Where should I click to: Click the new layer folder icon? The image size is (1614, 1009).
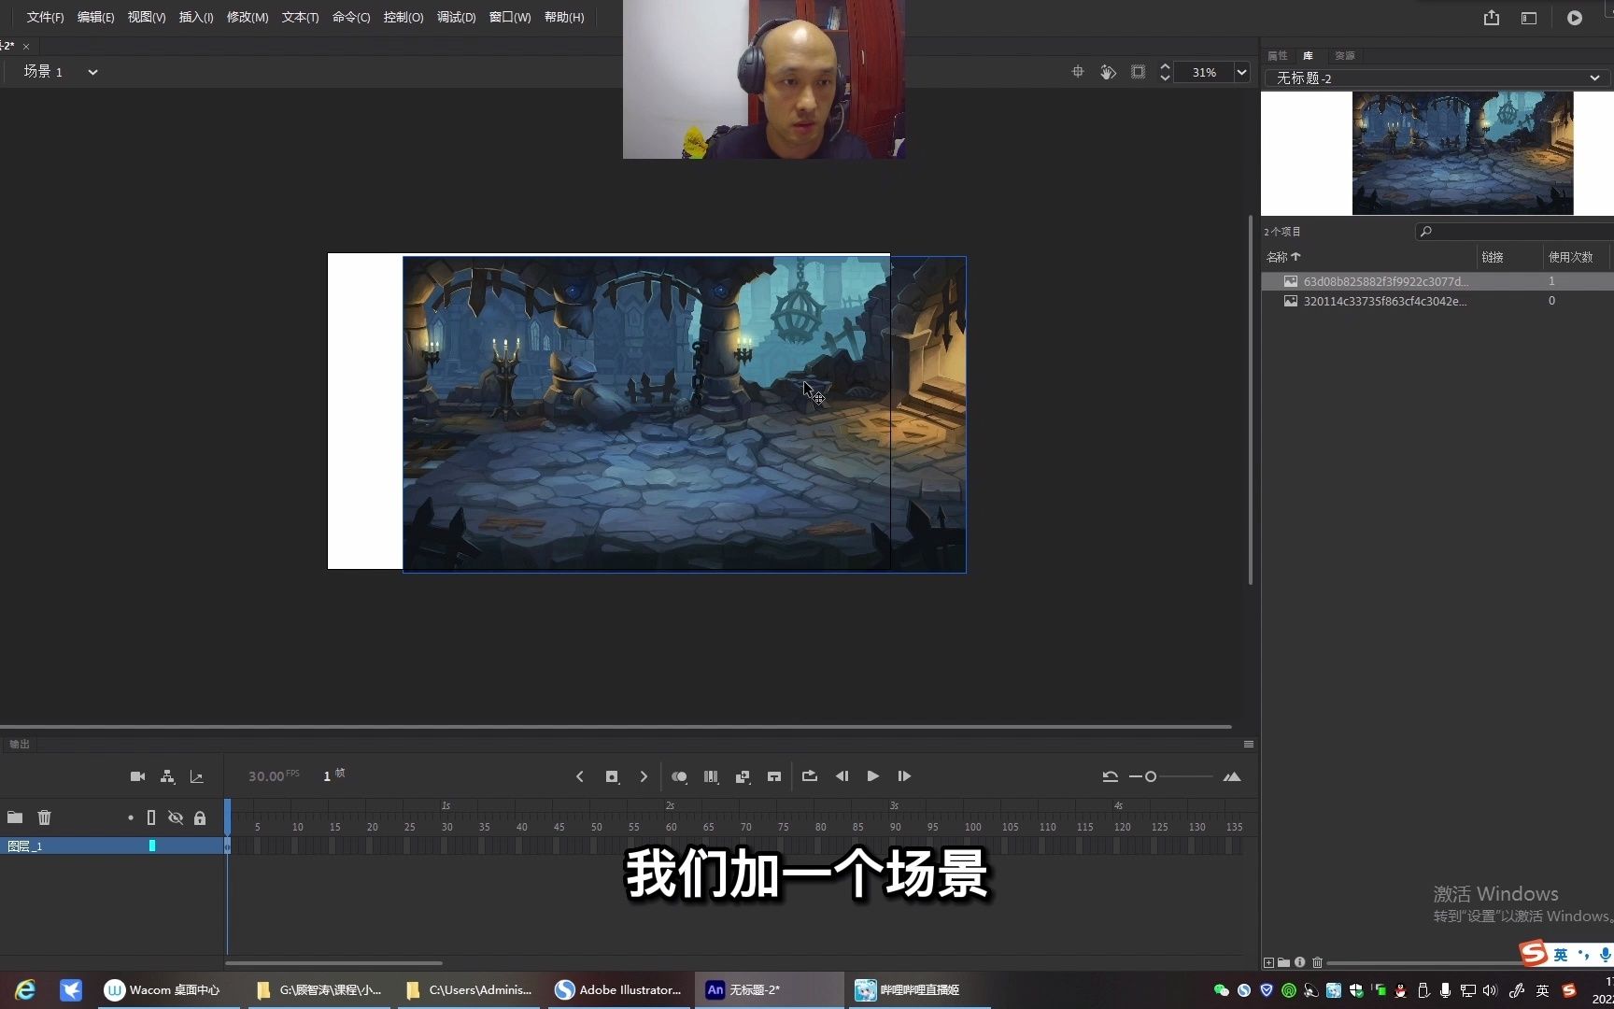pos(15,817)
